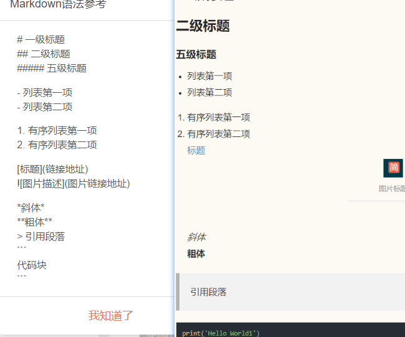This screenshot has width=405, height=337.
Task: Click the '> 引用段落' syntax line
Action: pyautogui.click(x=40, y=236)
